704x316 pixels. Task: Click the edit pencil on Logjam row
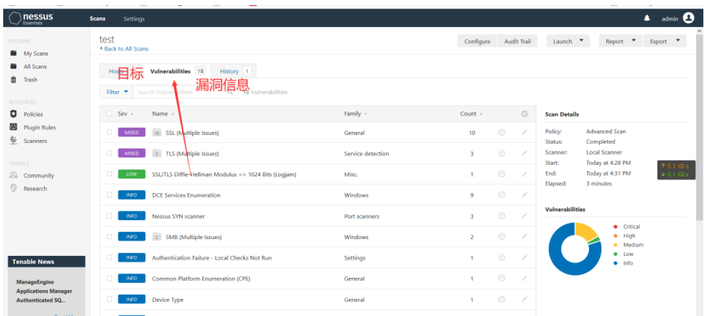coord(524,174)
